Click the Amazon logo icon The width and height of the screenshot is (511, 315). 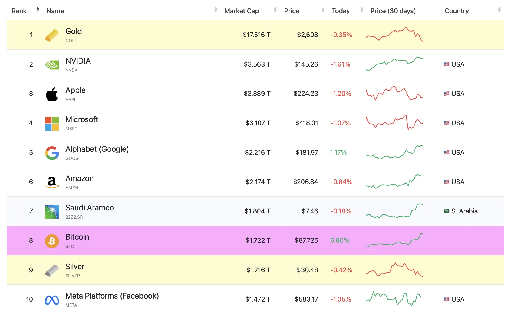coord(52,182)
